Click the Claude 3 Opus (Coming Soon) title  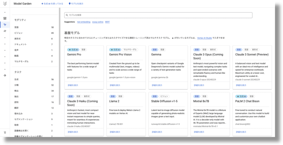pos(208,56)
